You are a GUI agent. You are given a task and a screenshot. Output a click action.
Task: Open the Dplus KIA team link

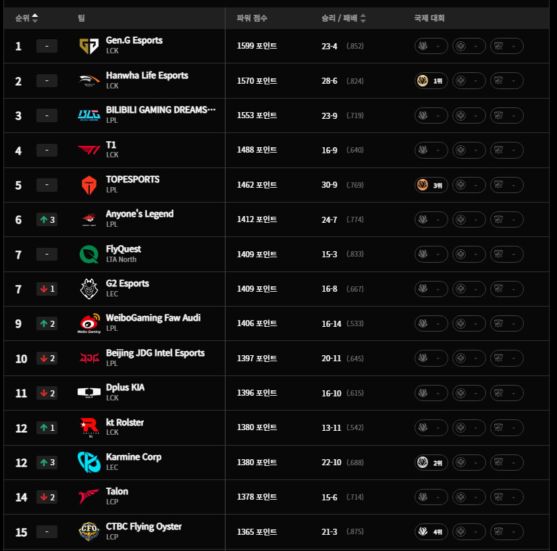[125, 387]
